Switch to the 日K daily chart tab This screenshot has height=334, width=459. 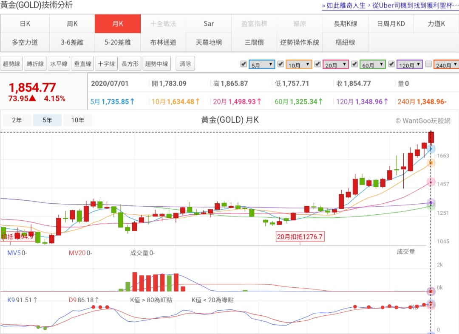tap(25, 24)
